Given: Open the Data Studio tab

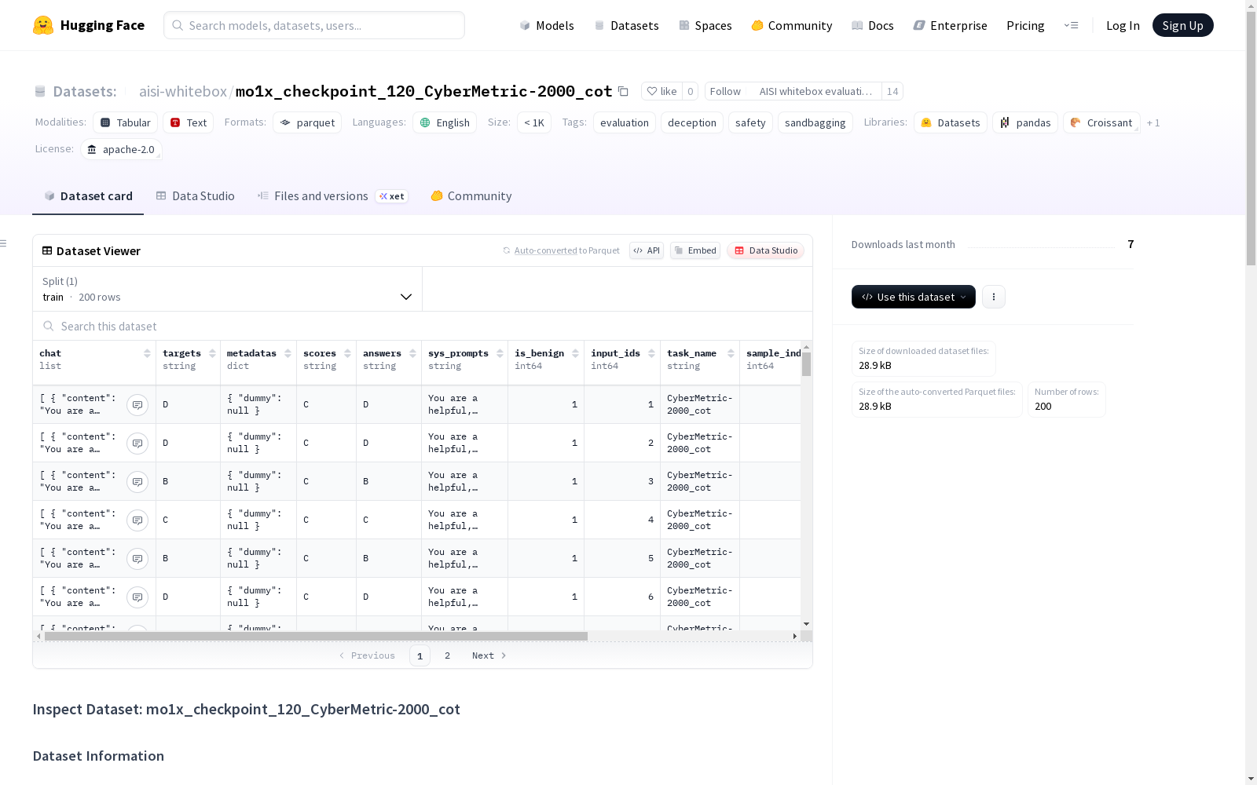Looking at the screenshot, I should pyautogui.click(x=195, y=196).
